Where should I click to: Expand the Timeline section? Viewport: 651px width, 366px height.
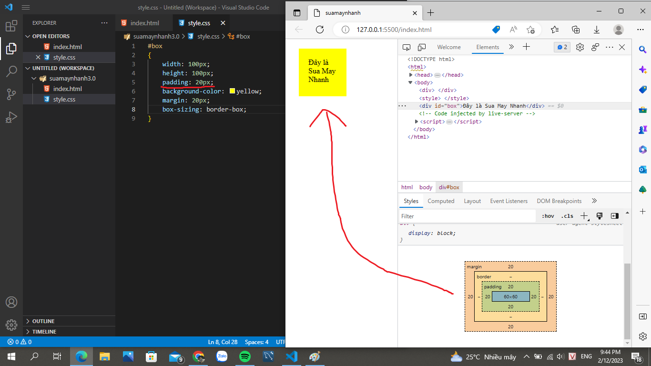[x=44, y=332]
